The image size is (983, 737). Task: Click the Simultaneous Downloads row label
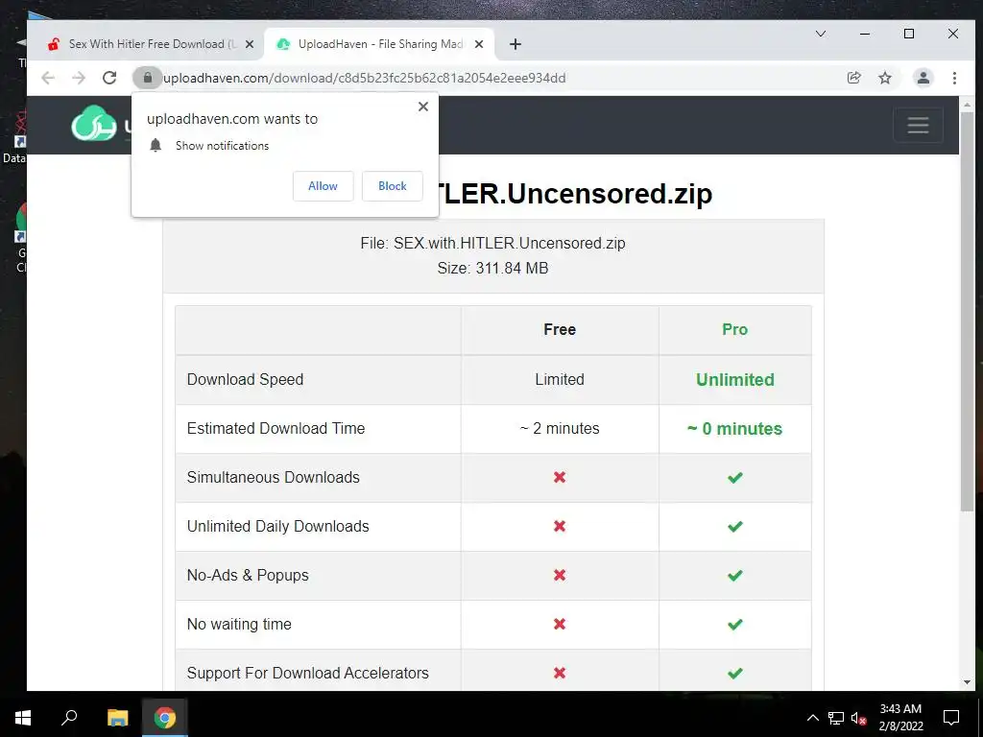tap(274, 478)
